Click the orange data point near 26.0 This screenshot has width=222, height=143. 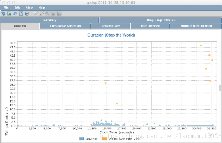pyautogui.click(x=105, y=83)
